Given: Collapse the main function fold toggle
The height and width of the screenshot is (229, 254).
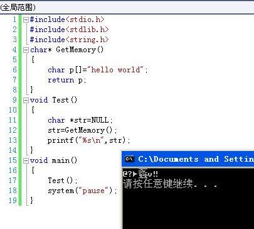Looking at the screenshot, I should 26,161.
